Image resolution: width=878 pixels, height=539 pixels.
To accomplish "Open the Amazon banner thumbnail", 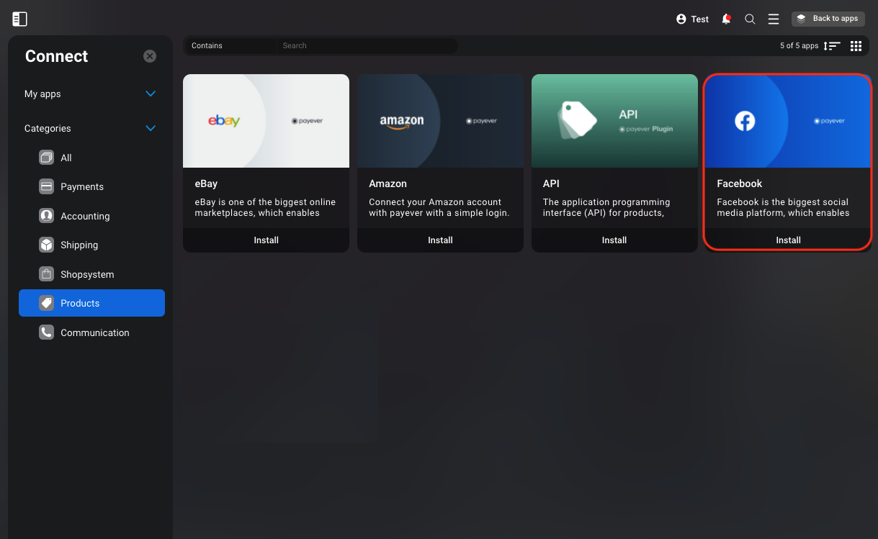I will point(440,121).
